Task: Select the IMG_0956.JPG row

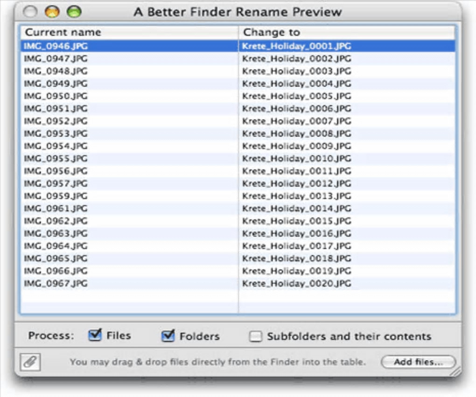Action: pyautogui.click(x=238, y=171)
